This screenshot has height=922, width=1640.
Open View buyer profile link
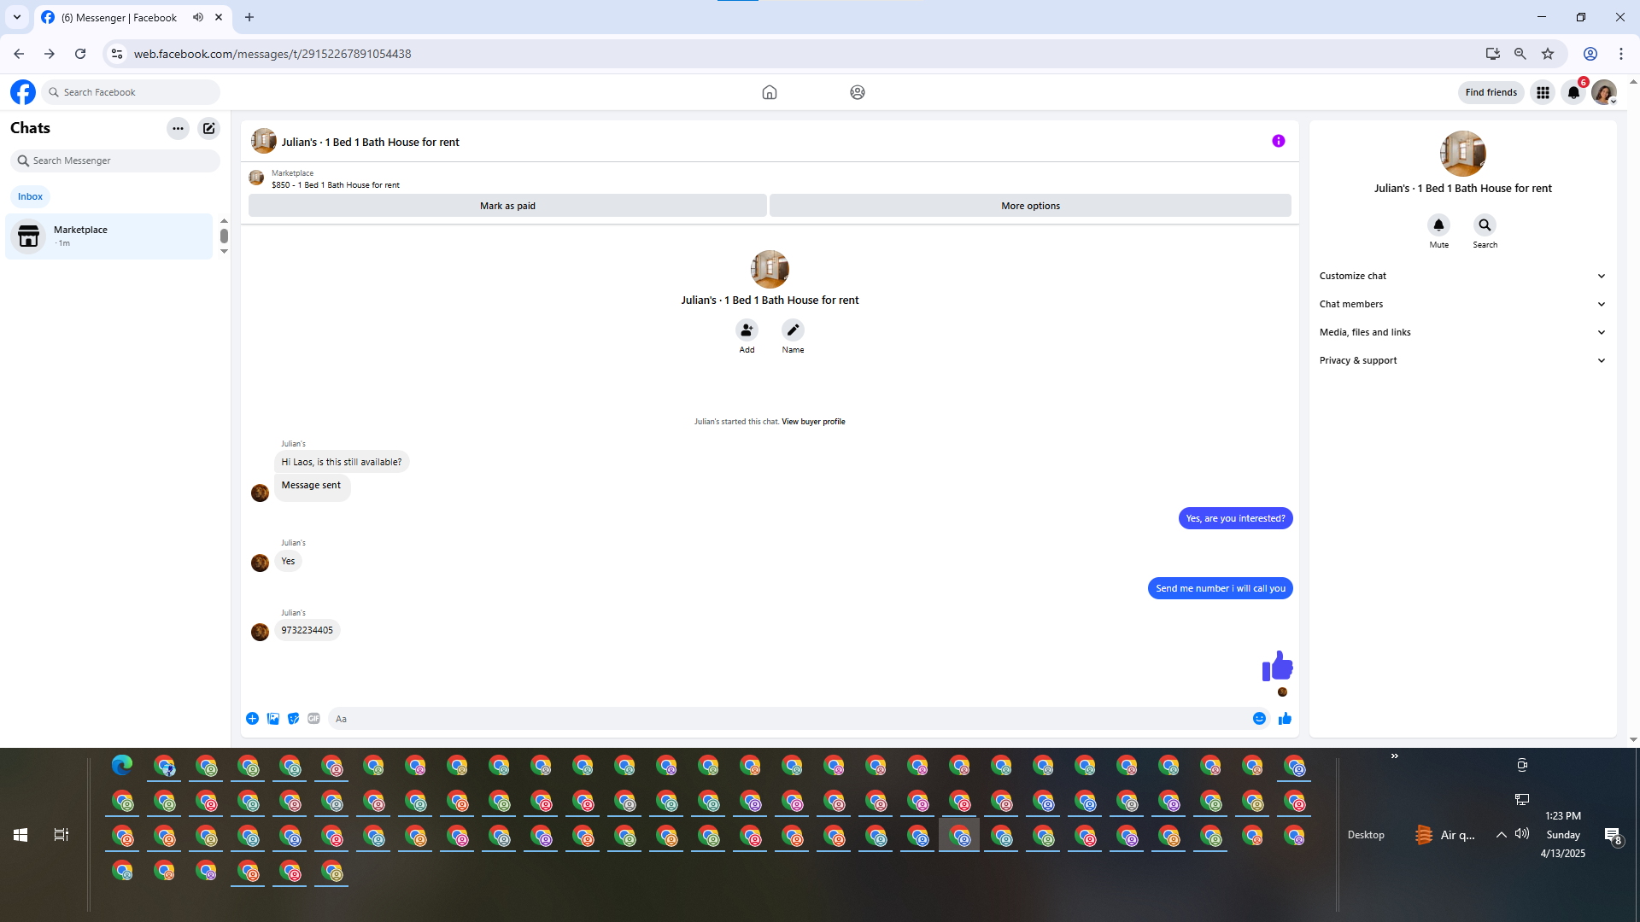pyautogui.click(x=813, y=422)
